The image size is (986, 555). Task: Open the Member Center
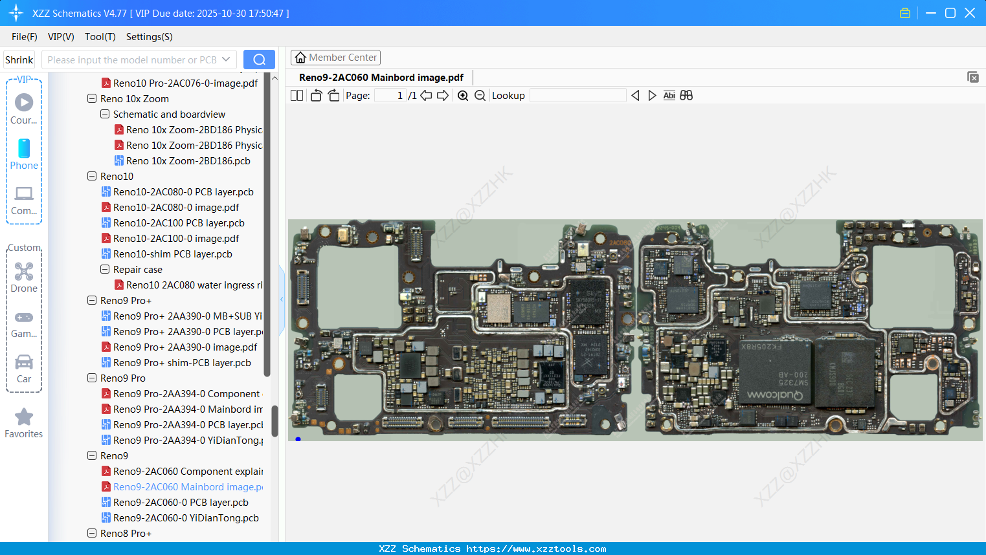[335, 57]
